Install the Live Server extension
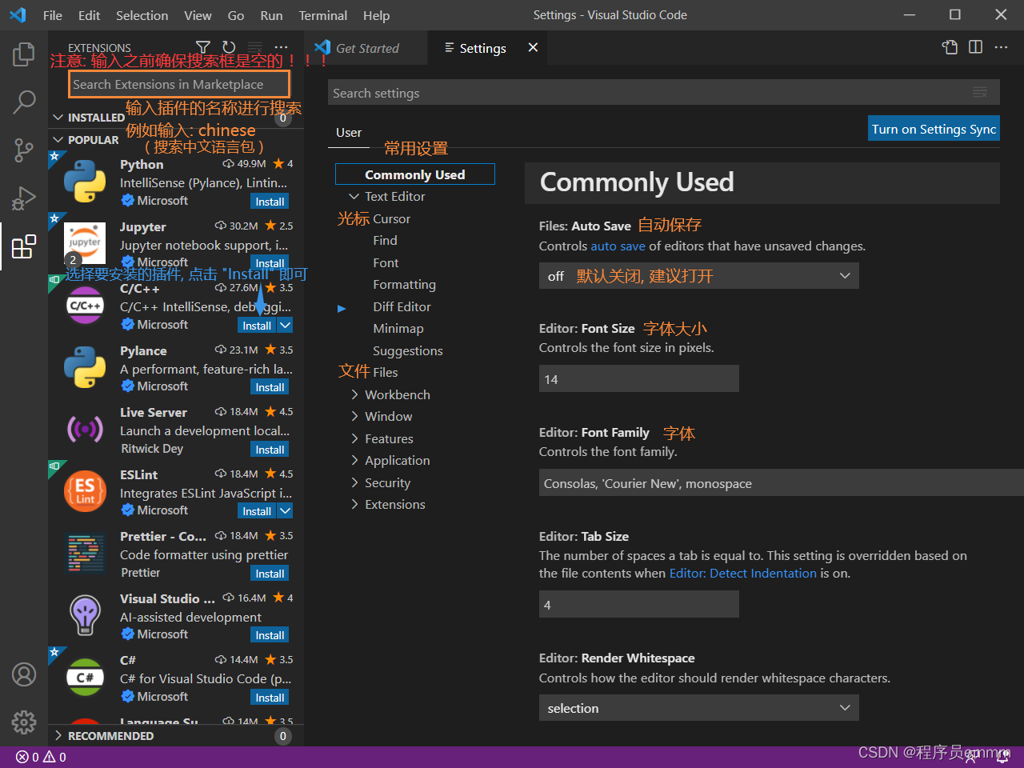 pos(270,450)
